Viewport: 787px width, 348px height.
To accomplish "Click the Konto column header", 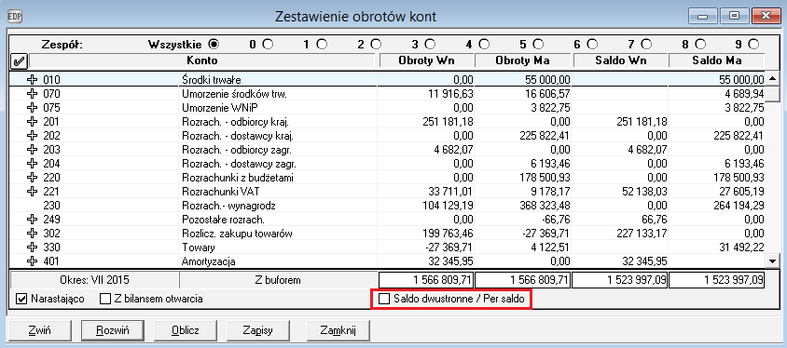I will 202,61.
